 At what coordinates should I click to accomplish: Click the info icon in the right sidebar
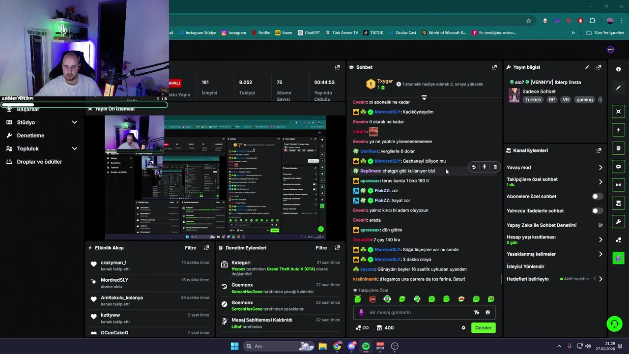pos(618,69)
